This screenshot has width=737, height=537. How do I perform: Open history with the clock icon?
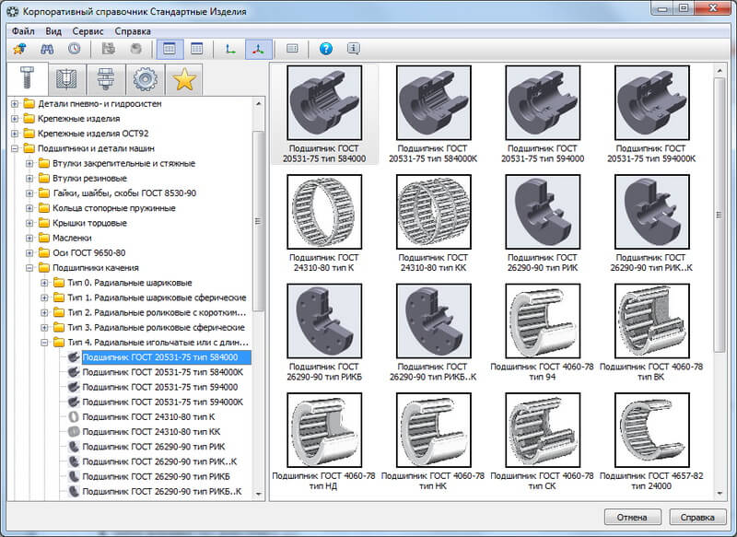pos(75,49)
